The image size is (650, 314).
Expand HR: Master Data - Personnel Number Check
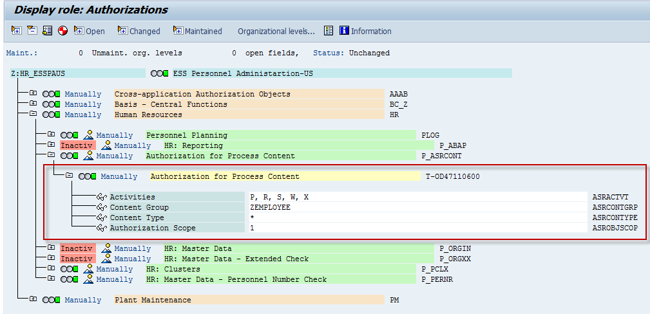coord(51,279)
